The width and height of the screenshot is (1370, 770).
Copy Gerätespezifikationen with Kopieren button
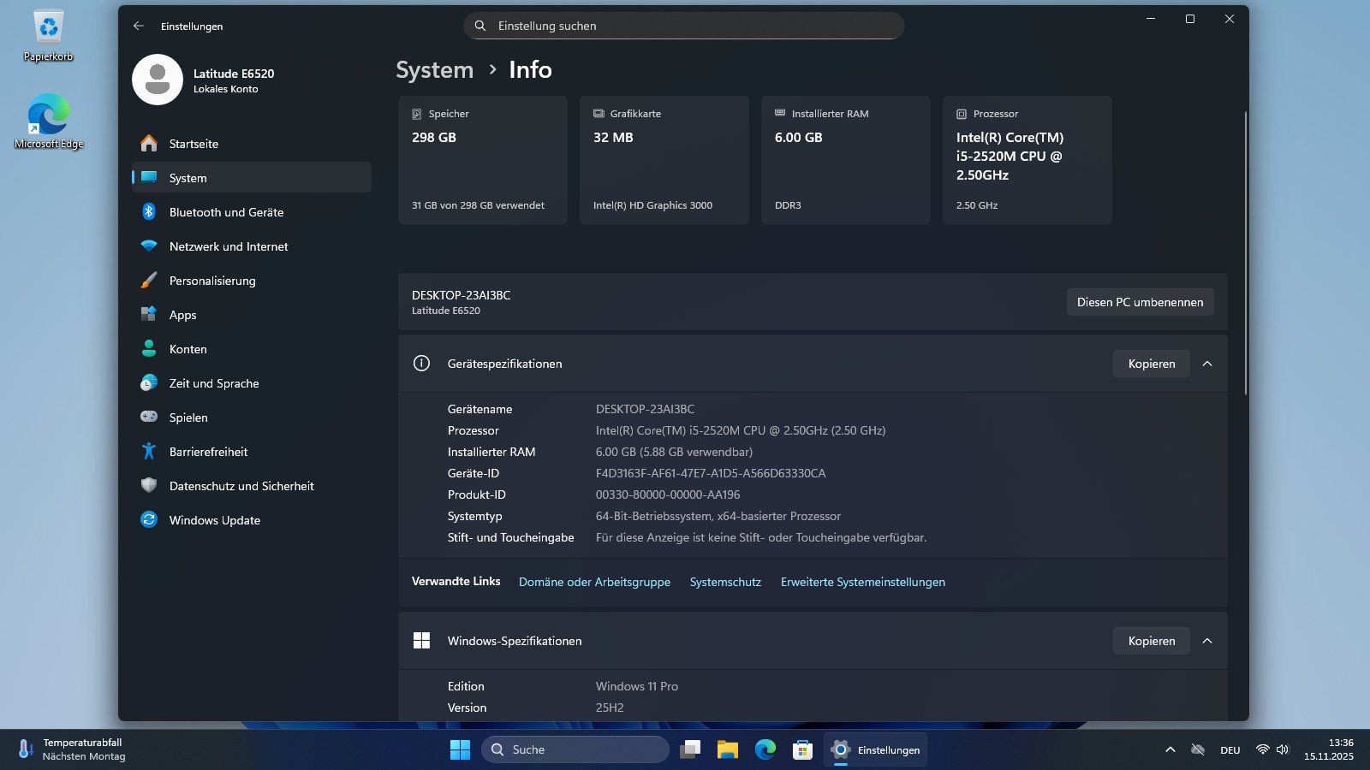(1151, 364)
